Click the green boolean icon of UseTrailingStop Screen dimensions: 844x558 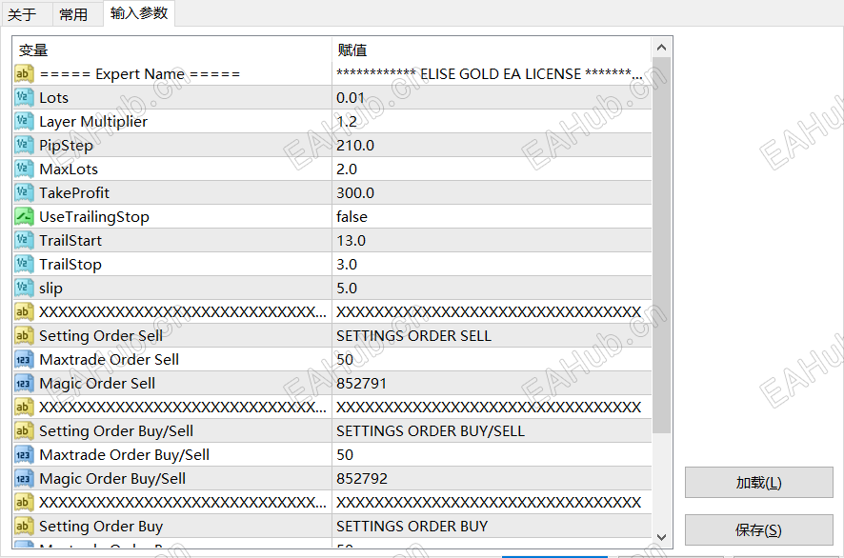click(x=24, y=216)
